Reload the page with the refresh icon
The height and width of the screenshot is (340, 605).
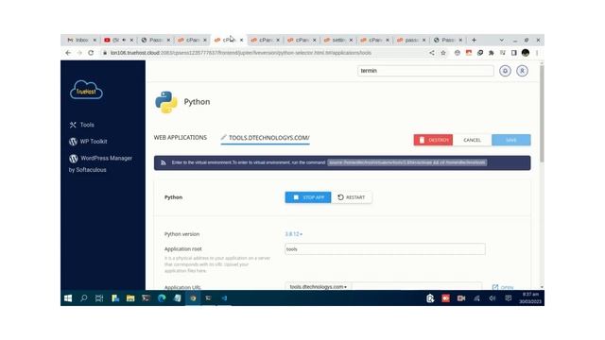tap(91, 53)
